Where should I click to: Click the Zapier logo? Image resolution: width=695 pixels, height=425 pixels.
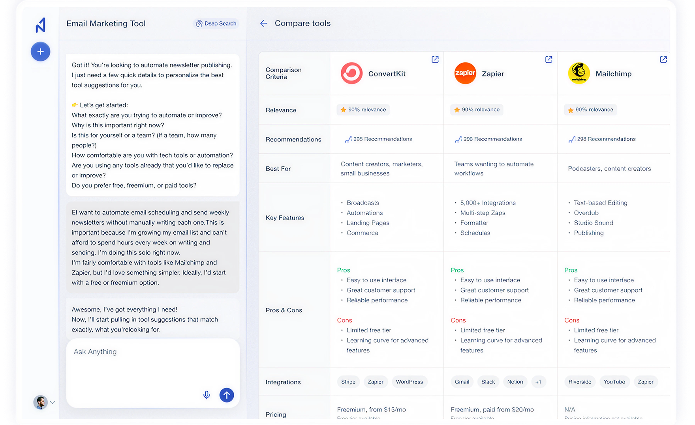tap(465, 73)
